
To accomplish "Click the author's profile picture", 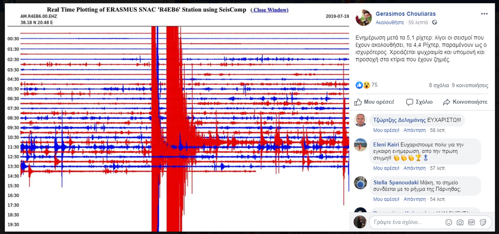I will click(364, 18).
